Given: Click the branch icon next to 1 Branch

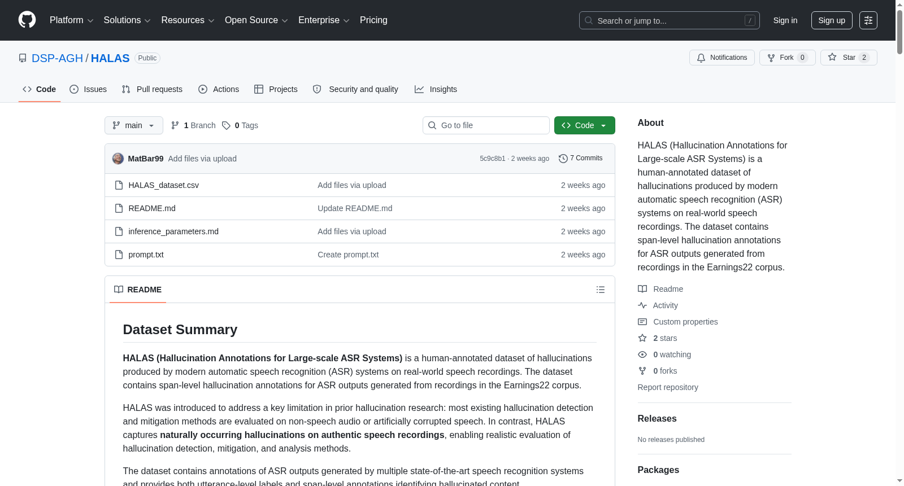Looking at the screenshot, I should [175, 125].
